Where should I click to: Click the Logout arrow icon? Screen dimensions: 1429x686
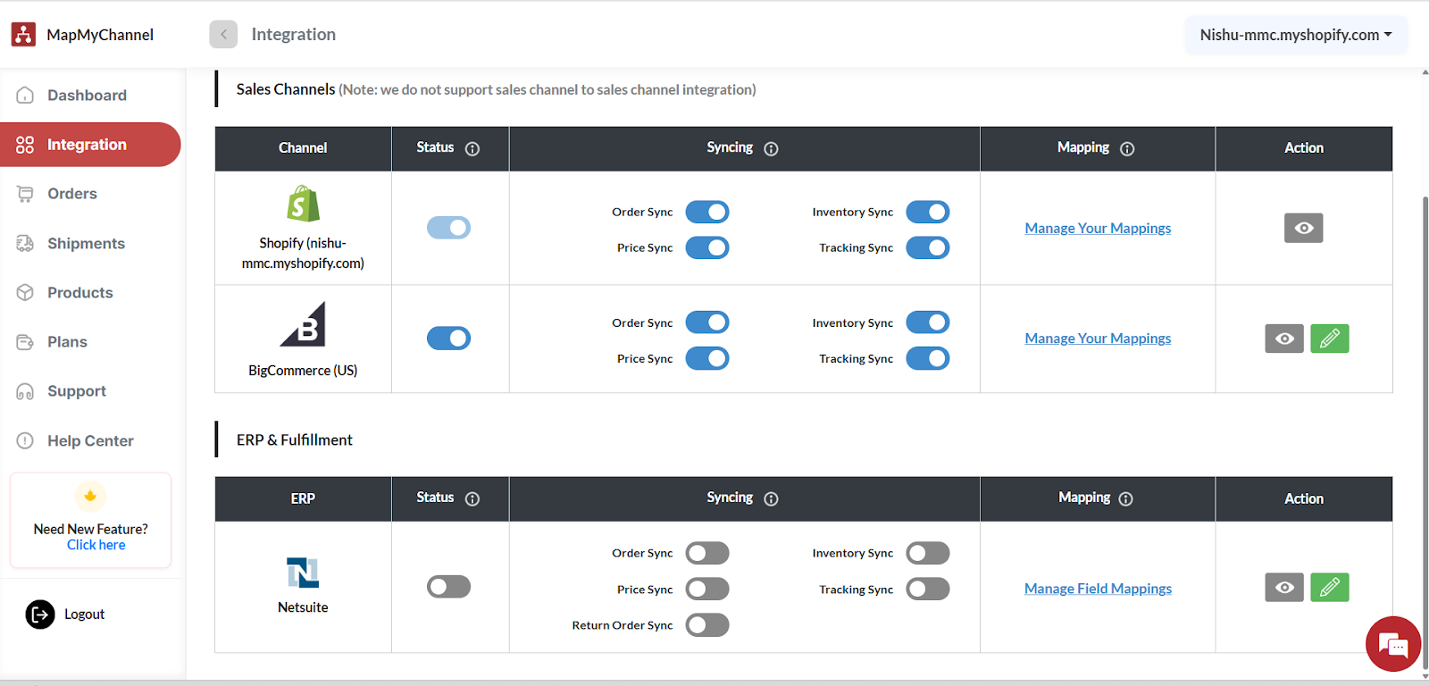tap(40, 615)
